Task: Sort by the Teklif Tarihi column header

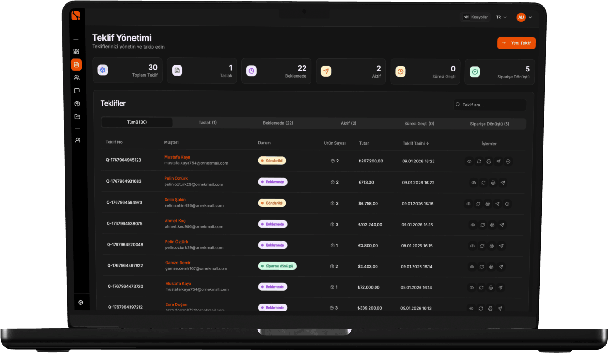Action: pos(416,143)
